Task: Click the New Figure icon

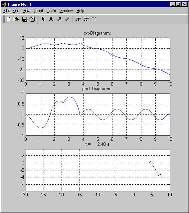Action: click(9, 19)
